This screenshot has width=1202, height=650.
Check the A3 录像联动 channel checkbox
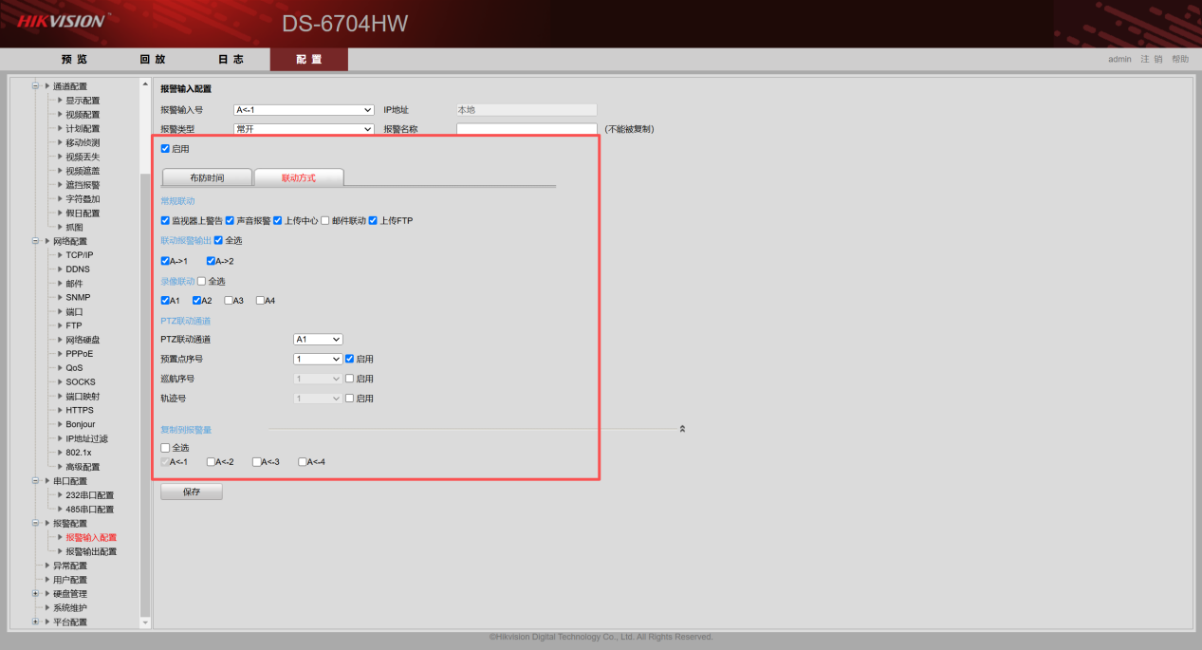click(x=230, y=301)
